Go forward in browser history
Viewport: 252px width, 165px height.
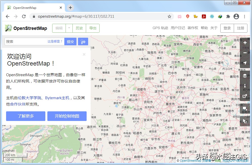coord(16,16)
